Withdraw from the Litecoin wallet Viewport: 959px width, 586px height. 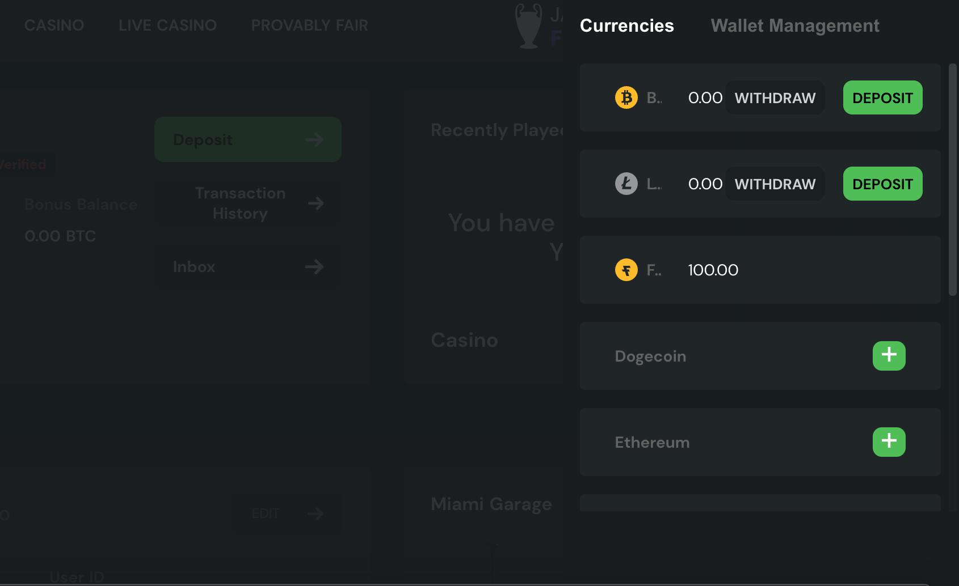[775, 184]
